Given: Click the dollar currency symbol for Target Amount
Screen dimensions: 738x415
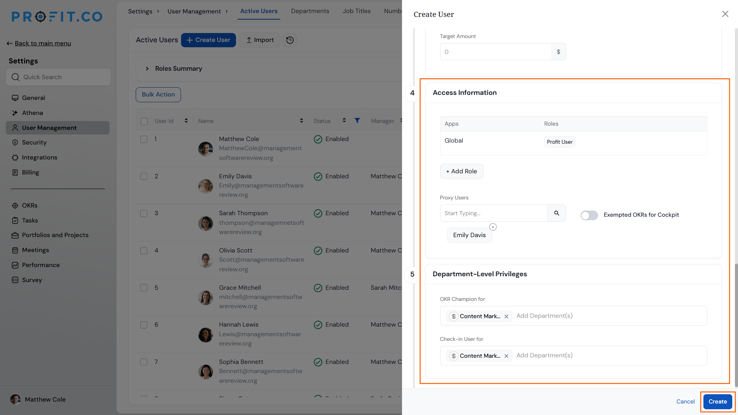Looking at the screenshot, I should [558, 52].
